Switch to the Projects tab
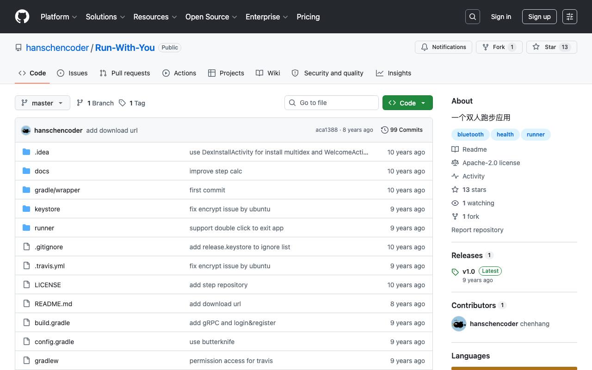 [x=226, y=73]
